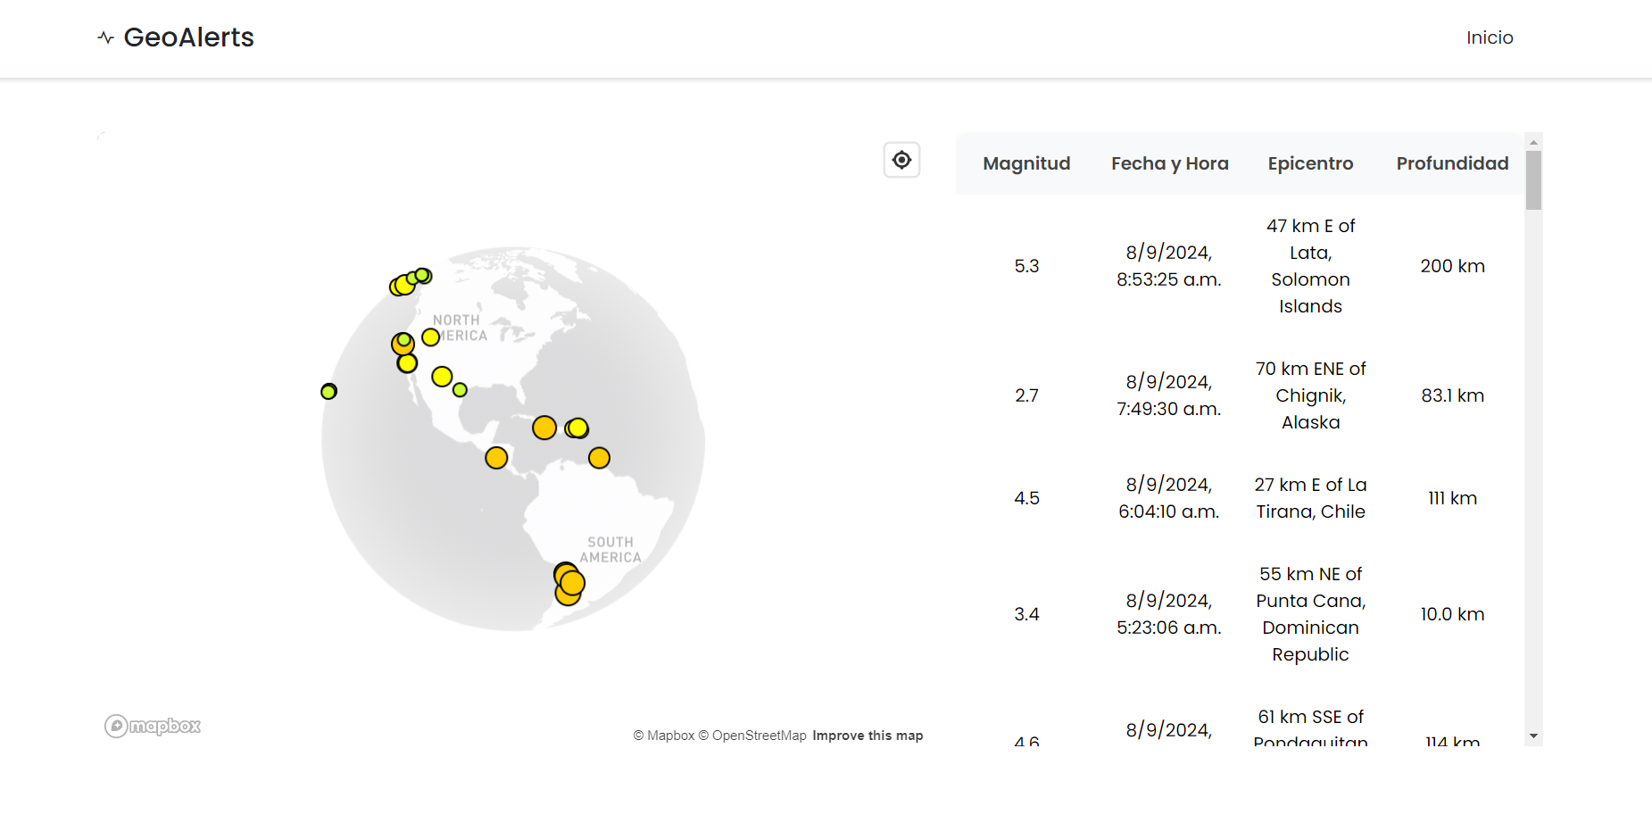The height and width of the screenshot is (815, 1652).
Task: Select the 83.1 km depth cell
Action: pos(1452,395)
